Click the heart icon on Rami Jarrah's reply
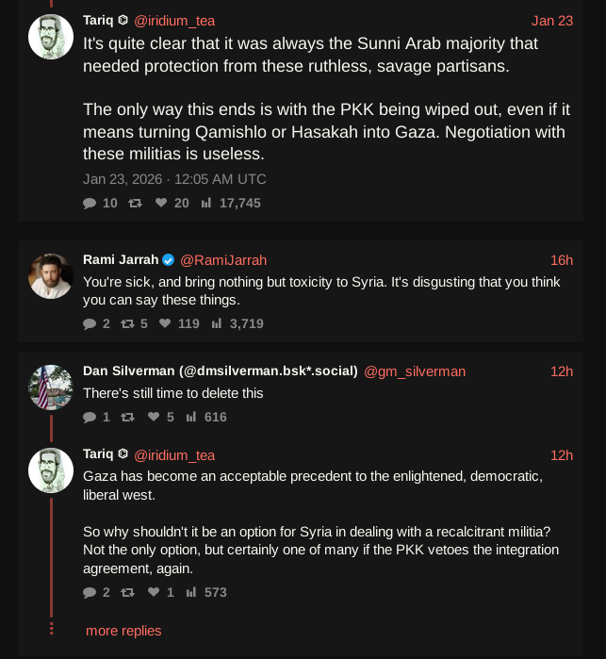Screen dimensions: 606x659 165,323
